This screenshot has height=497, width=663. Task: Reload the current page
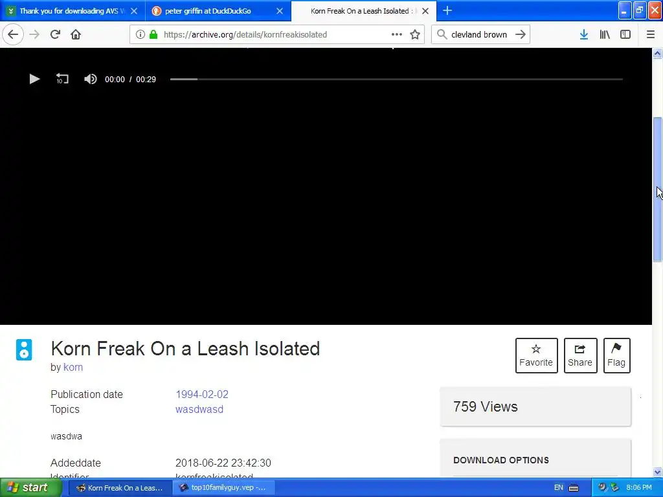click(55, 34)
